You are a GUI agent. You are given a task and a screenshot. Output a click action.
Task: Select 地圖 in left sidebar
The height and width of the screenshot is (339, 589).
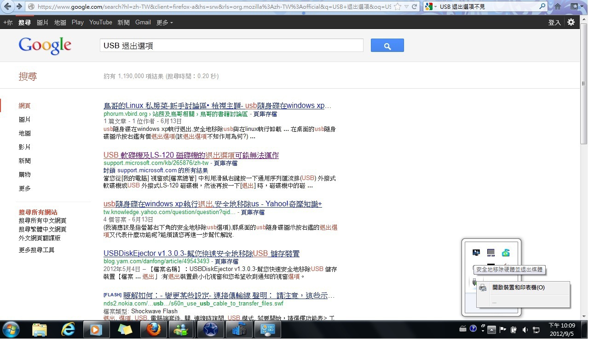25,133
